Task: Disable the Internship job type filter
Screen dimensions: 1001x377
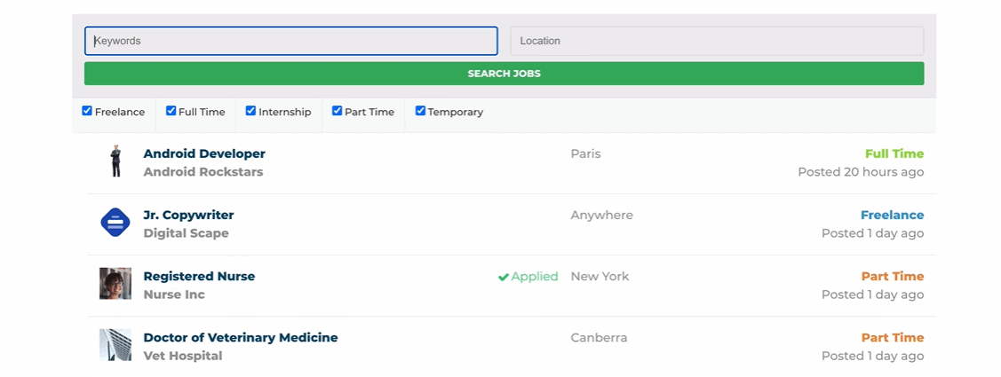Action: click(x=250, y=111)
